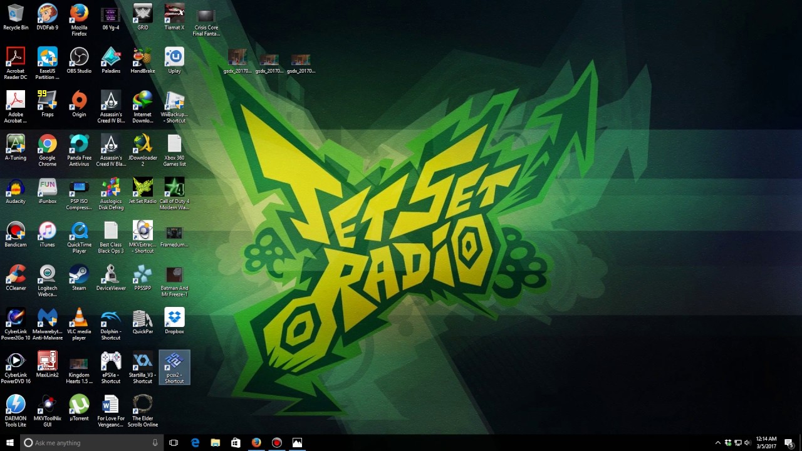The image size is (802, 451).
Task: Select Batman And Mr Freeze video file
Action: tap(174, 281)
